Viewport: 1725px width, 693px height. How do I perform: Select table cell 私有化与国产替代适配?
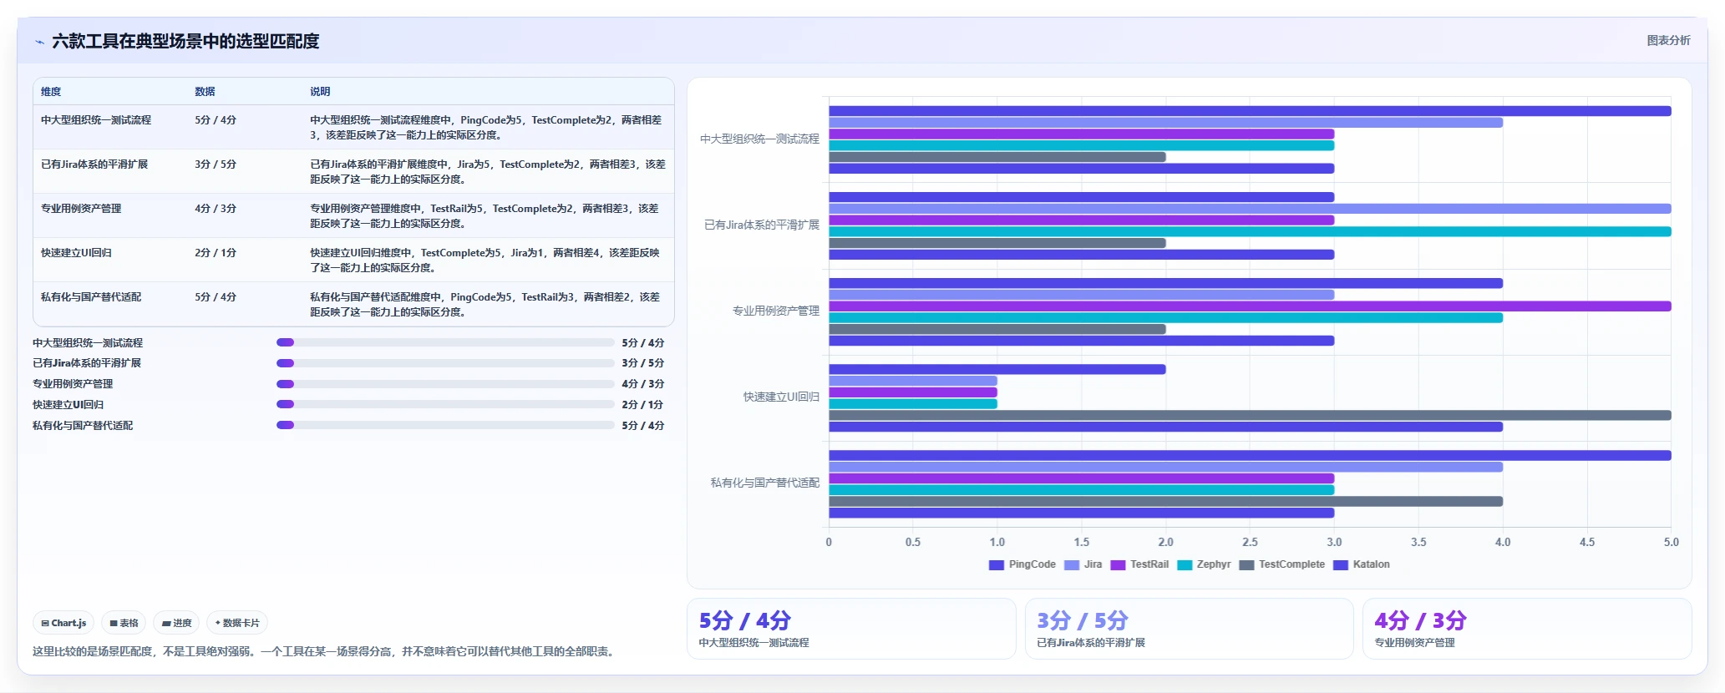pyautogui.click(x=91, y=297)
